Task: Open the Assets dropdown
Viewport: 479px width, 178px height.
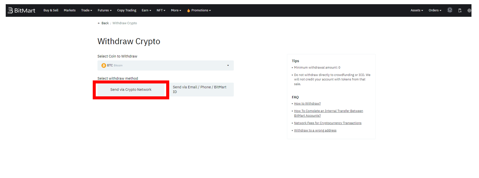Action: (417, 11)
